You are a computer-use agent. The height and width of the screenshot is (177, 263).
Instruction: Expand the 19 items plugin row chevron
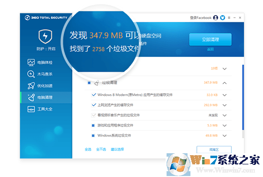click(x=225, y=69)
